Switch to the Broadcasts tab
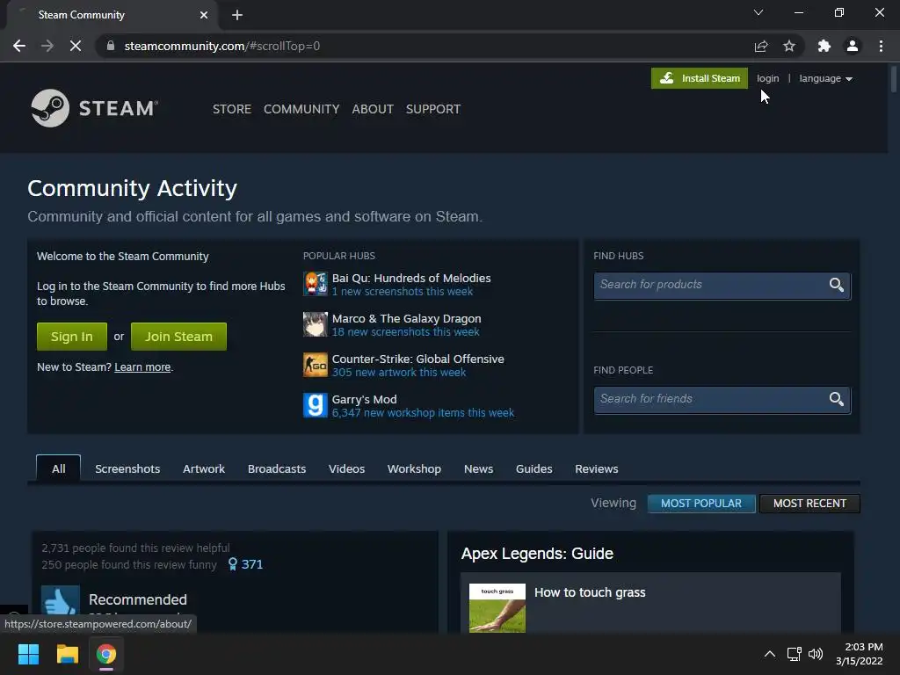900x675 pixels. click(x=277, y=469)
